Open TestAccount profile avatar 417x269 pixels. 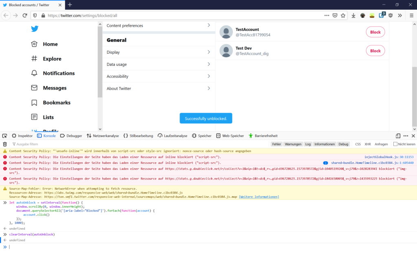[x=226, y=32]
